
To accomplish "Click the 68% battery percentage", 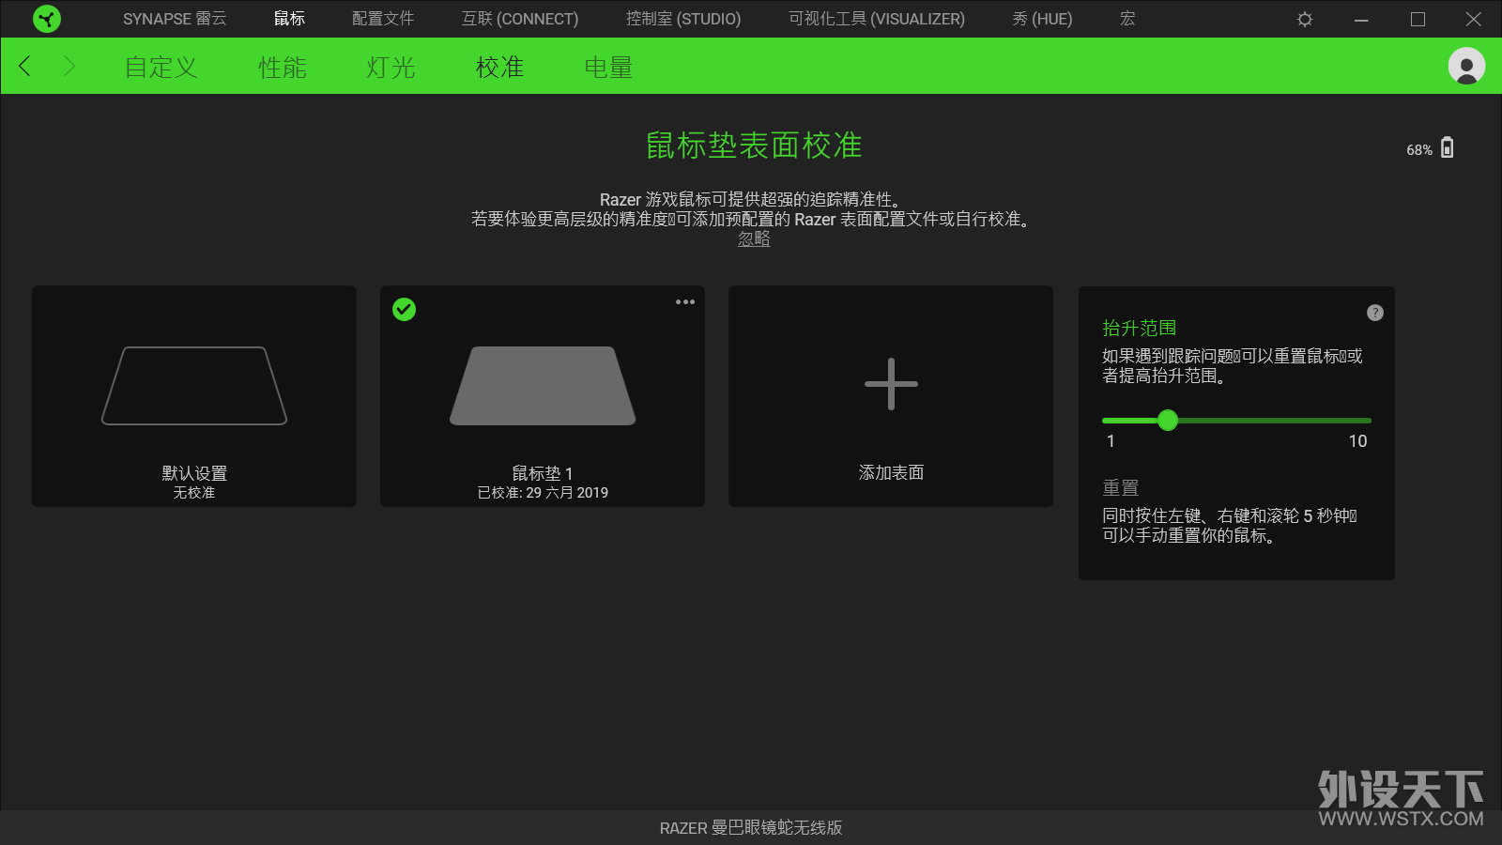I will click(1419, 150).
